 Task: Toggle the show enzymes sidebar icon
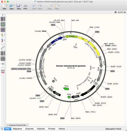click(2, 19)
